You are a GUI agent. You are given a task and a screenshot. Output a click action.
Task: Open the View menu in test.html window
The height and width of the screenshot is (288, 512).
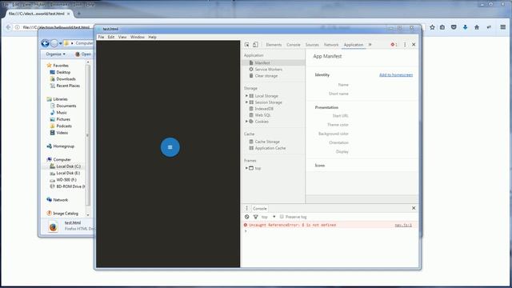click(x=122, y=38)
